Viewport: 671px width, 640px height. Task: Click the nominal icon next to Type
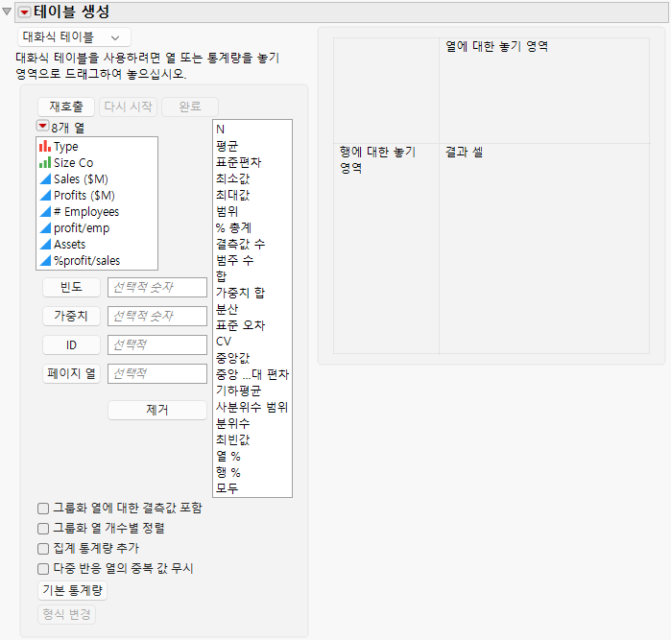tap(45, 146)
